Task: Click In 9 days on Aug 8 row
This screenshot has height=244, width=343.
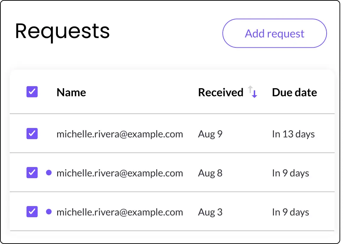Action: pos(290,173)
